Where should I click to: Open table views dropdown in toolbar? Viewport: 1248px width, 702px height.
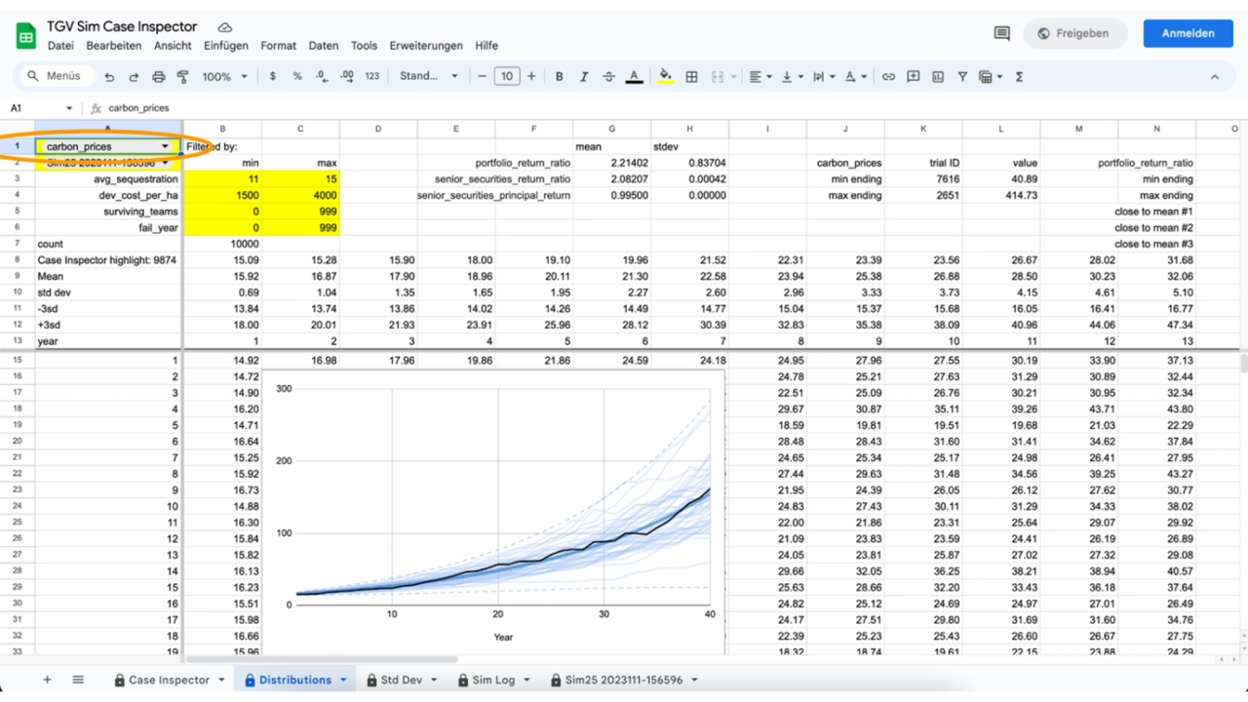pyautogui.click(x=990, y=76)
